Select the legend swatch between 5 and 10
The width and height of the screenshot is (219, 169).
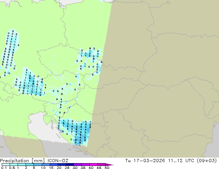(38, 165)
